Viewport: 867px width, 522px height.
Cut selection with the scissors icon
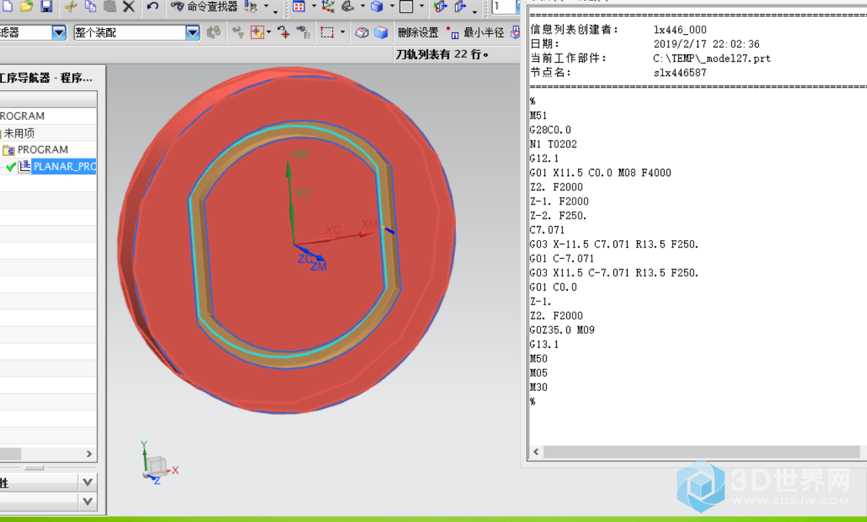click(x=71, y=7)
